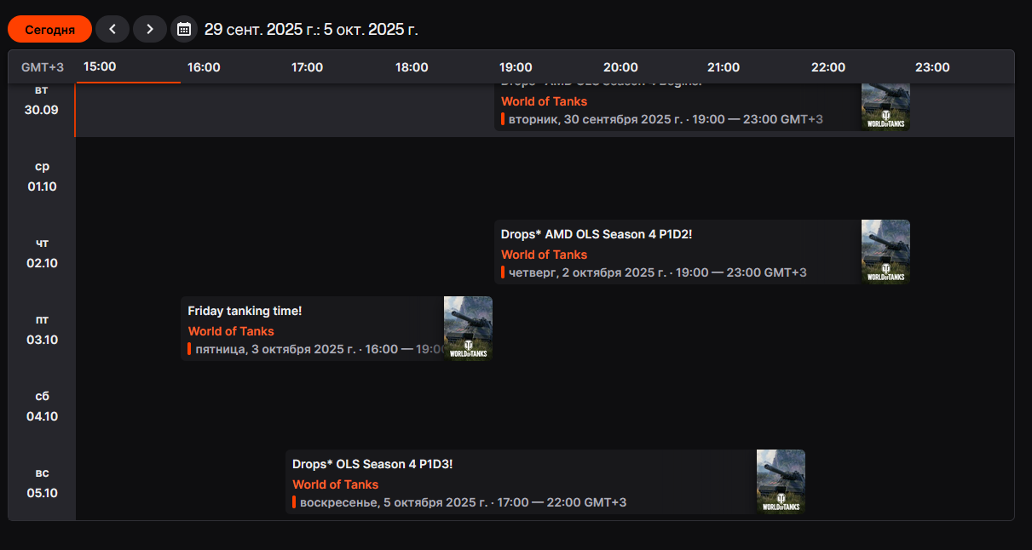Viewport: 1032px width, 550px height.
Task: Click the вторник, 30 сентября event time text
Action: click(666, 119)
